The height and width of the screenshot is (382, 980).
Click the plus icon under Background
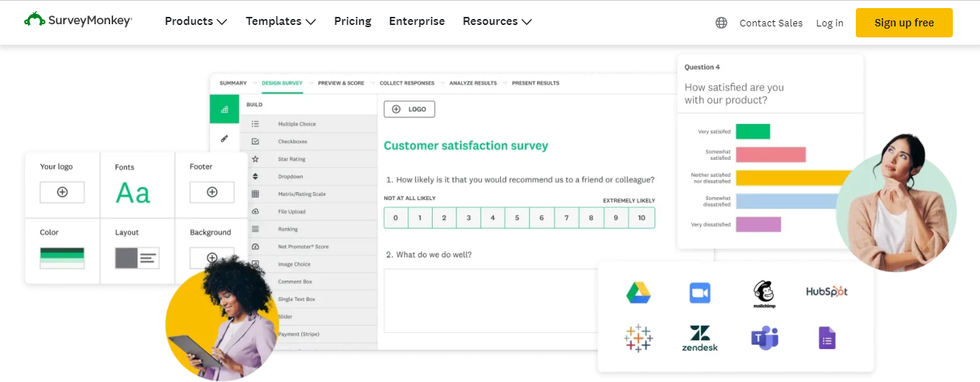212,258
